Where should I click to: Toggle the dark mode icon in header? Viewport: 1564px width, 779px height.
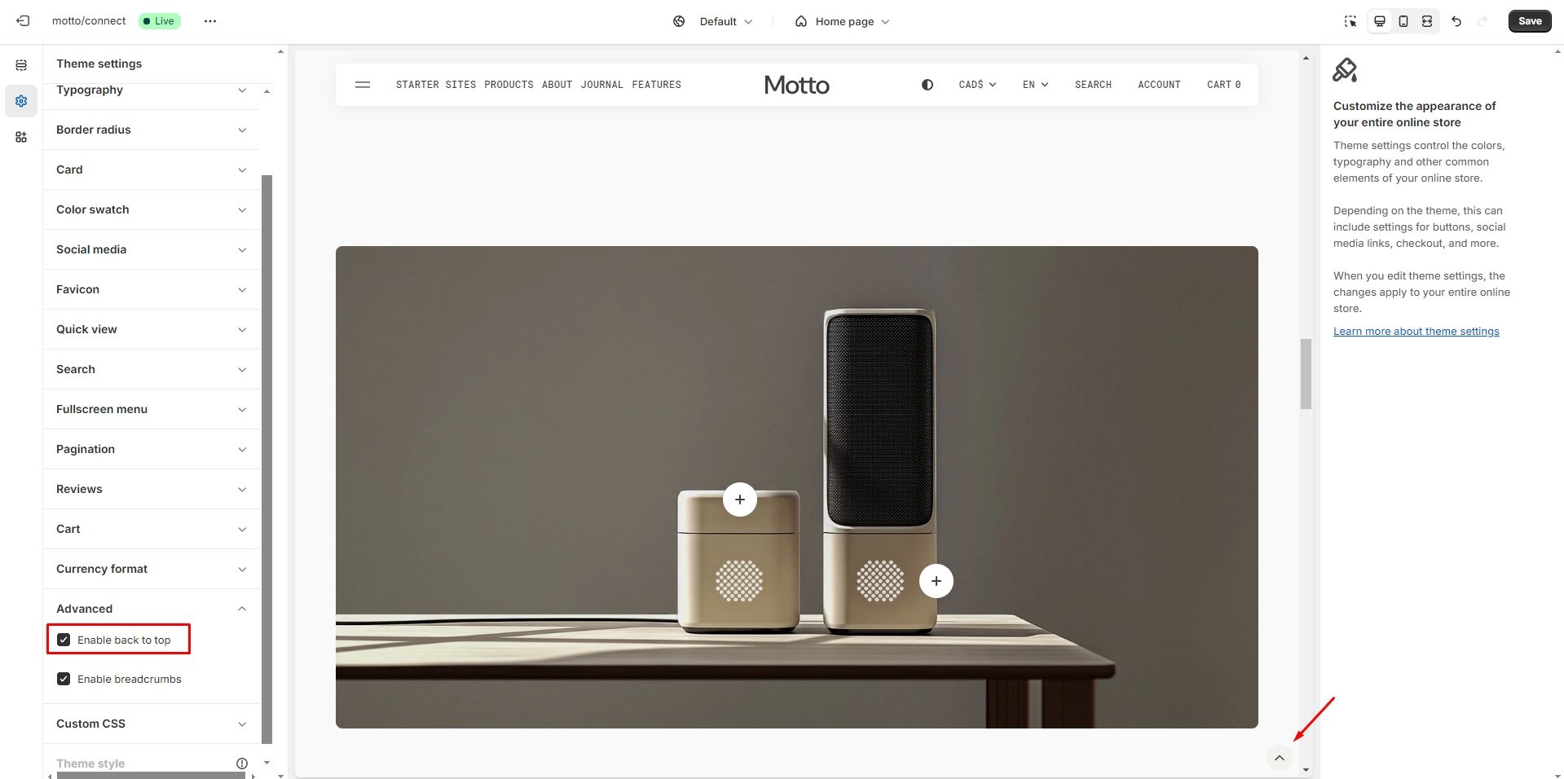[927, 85]
